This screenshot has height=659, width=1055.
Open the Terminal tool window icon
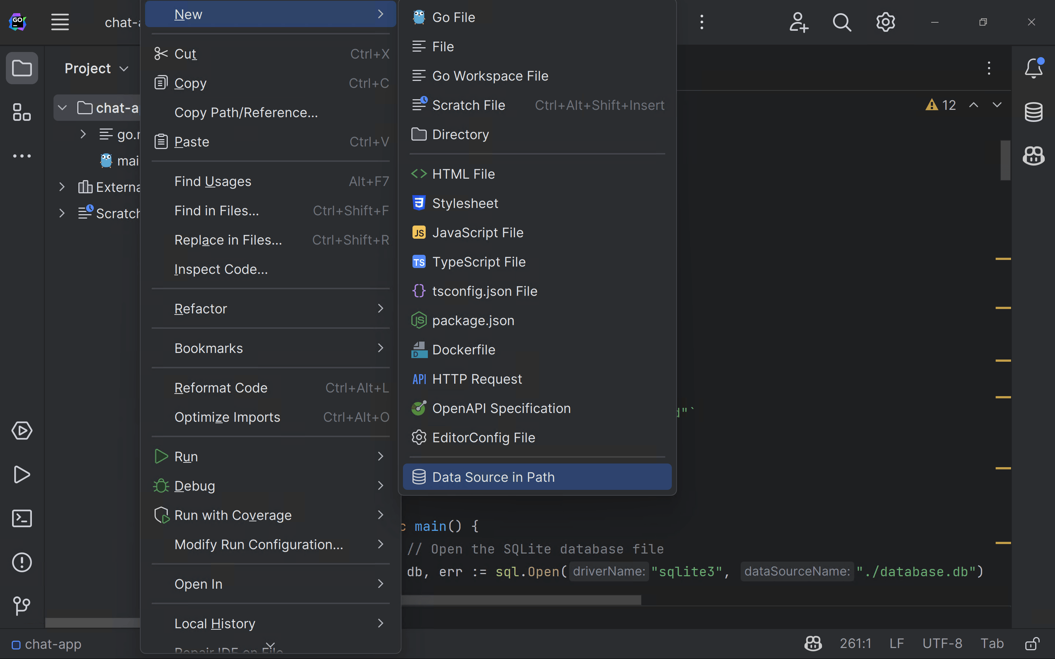click(22, 518)
